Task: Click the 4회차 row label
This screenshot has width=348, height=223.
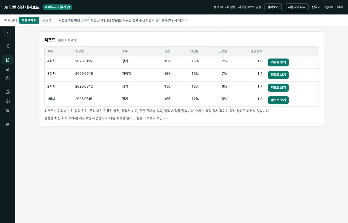Action: click(x=51, y=61)
